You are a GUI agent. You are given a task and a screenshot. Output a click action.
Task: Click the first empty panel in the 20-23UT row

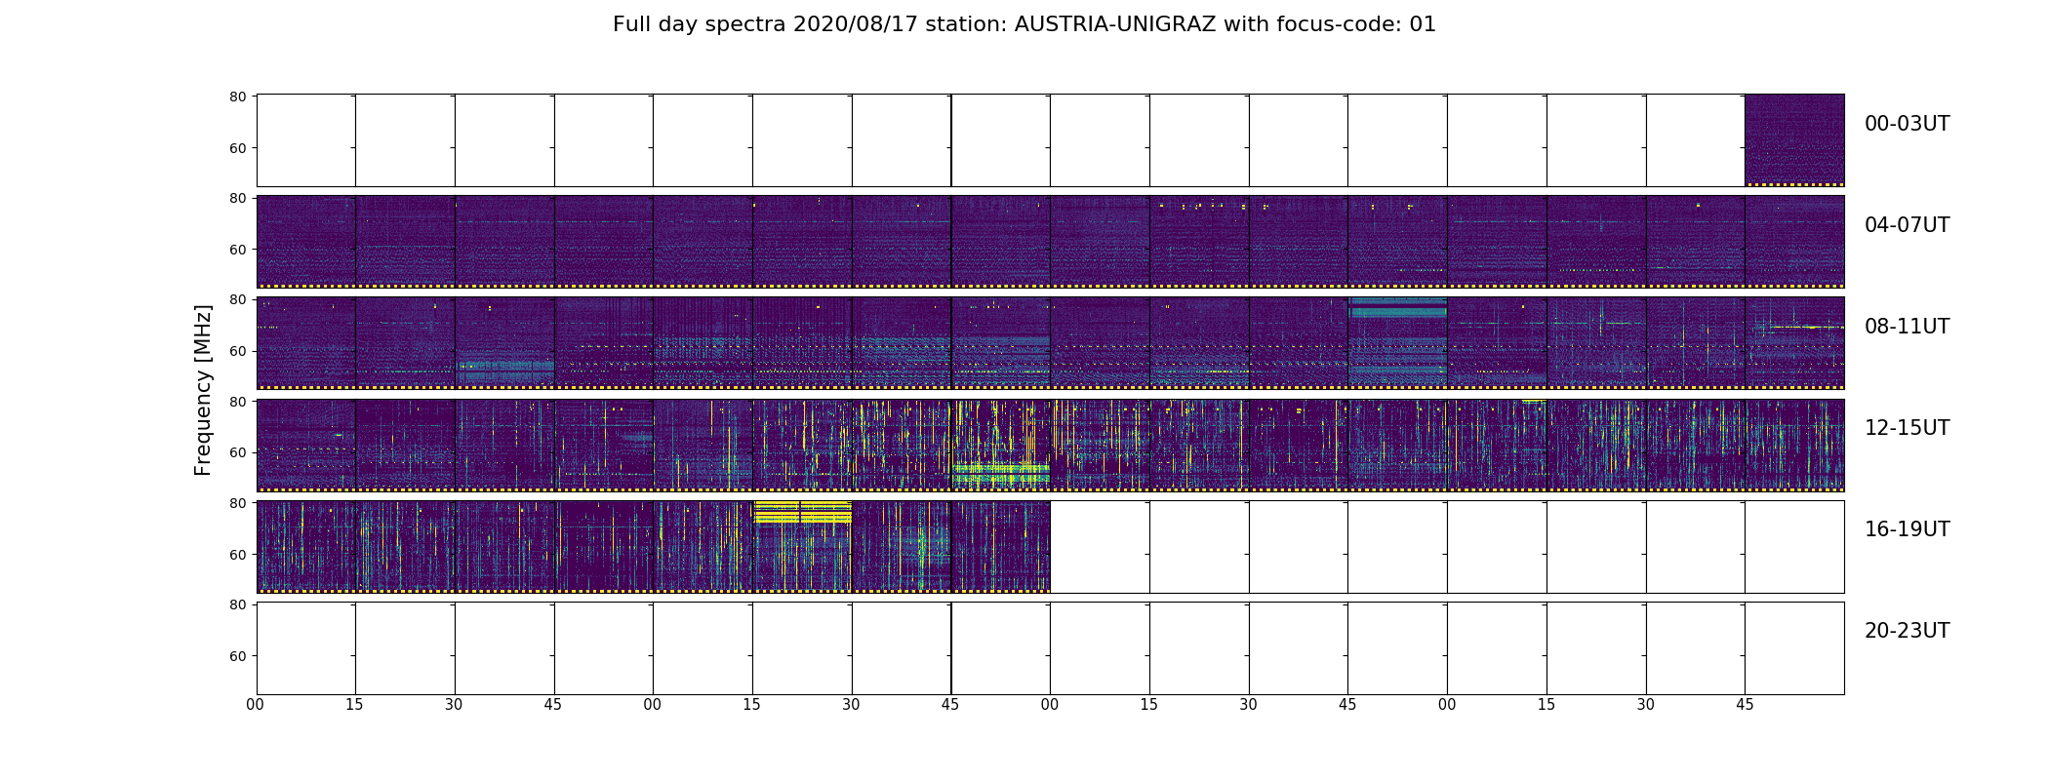click(306, 648)
